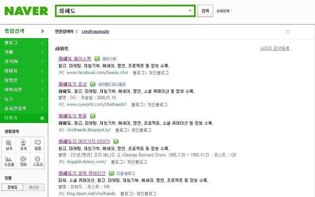The width and height of the screenshot is (315, 197).
Task: Open the 실시간검색 search category
Action: point(24,108)
